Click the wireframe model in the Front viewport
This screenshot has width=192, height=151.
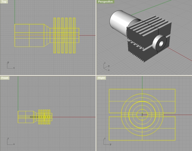(35, 117)
